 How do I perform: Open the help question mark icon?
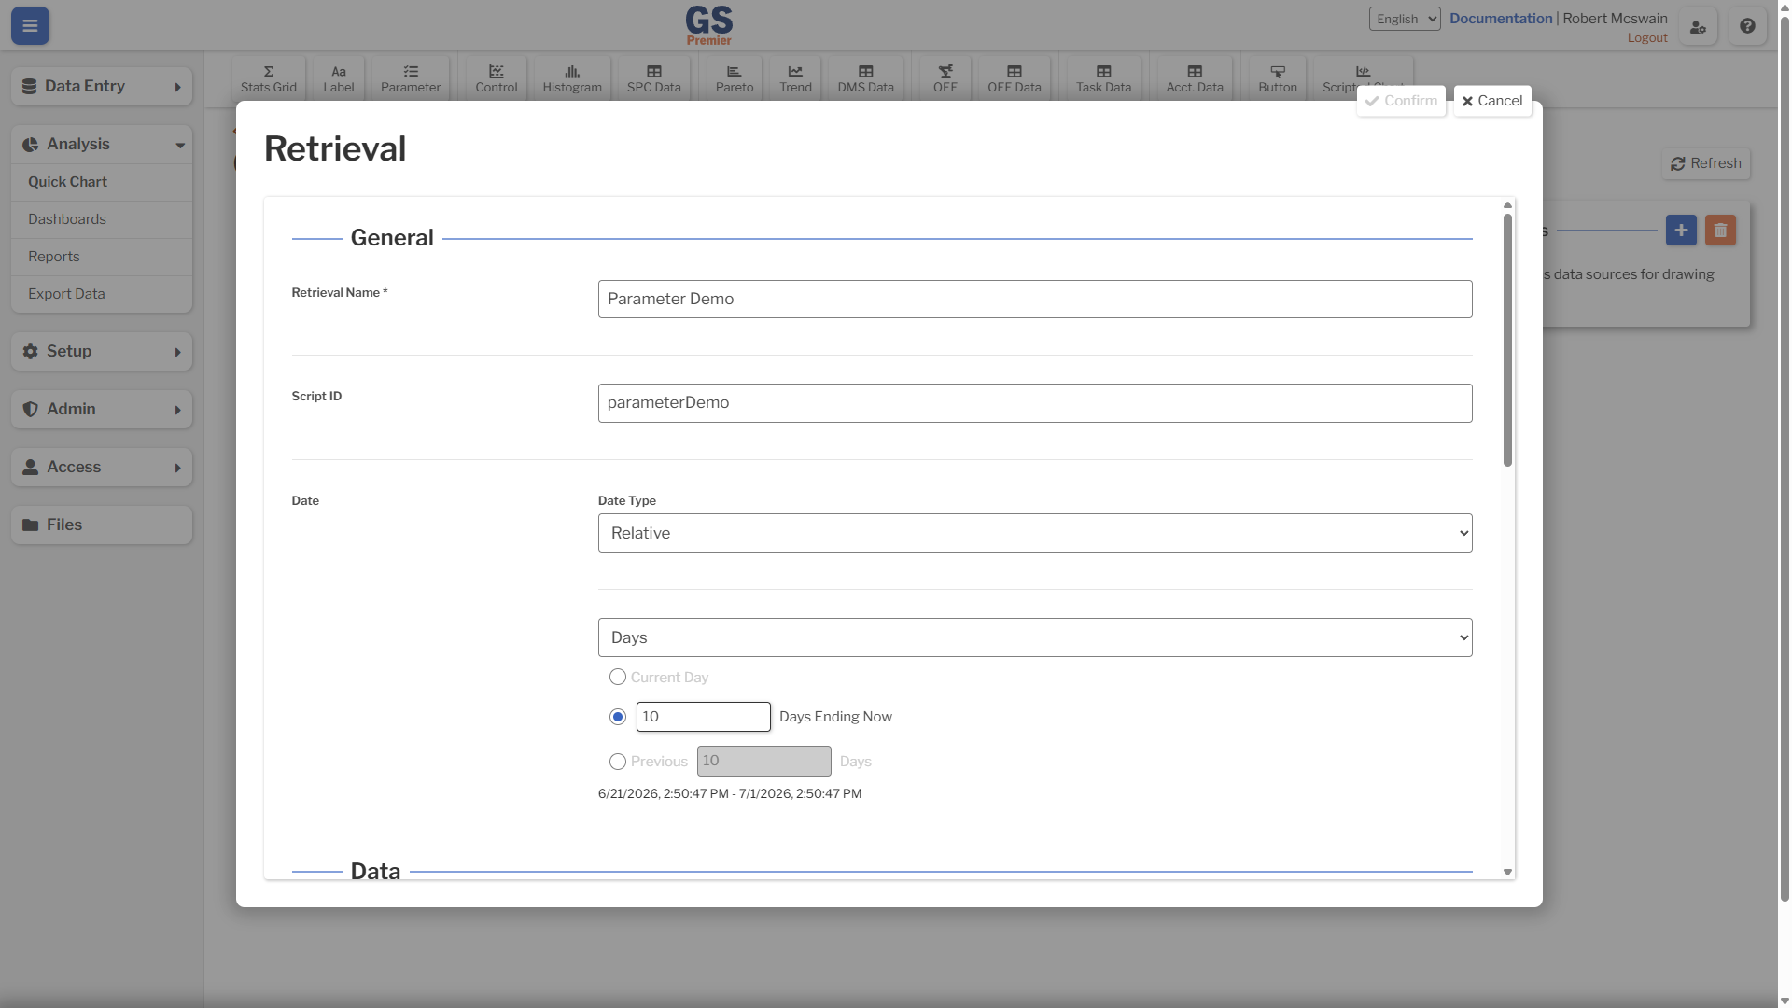[1748, 26]
